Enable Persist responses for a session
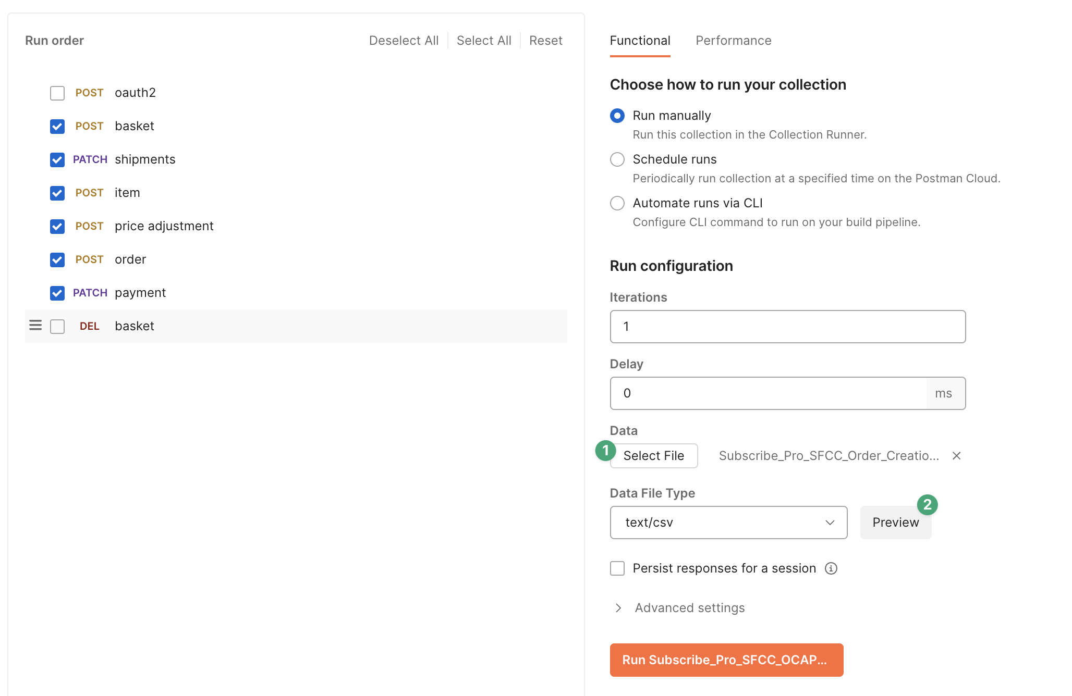This screenshot has height=696, width=1072. [618, 568]
